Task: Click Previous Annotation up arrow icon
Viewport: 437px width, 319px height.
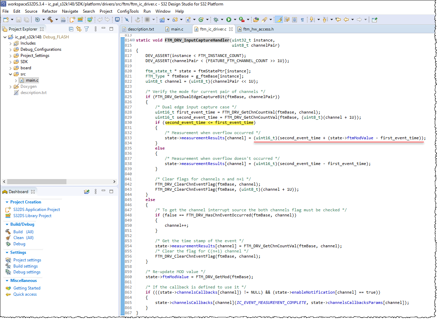Action: 325,20
